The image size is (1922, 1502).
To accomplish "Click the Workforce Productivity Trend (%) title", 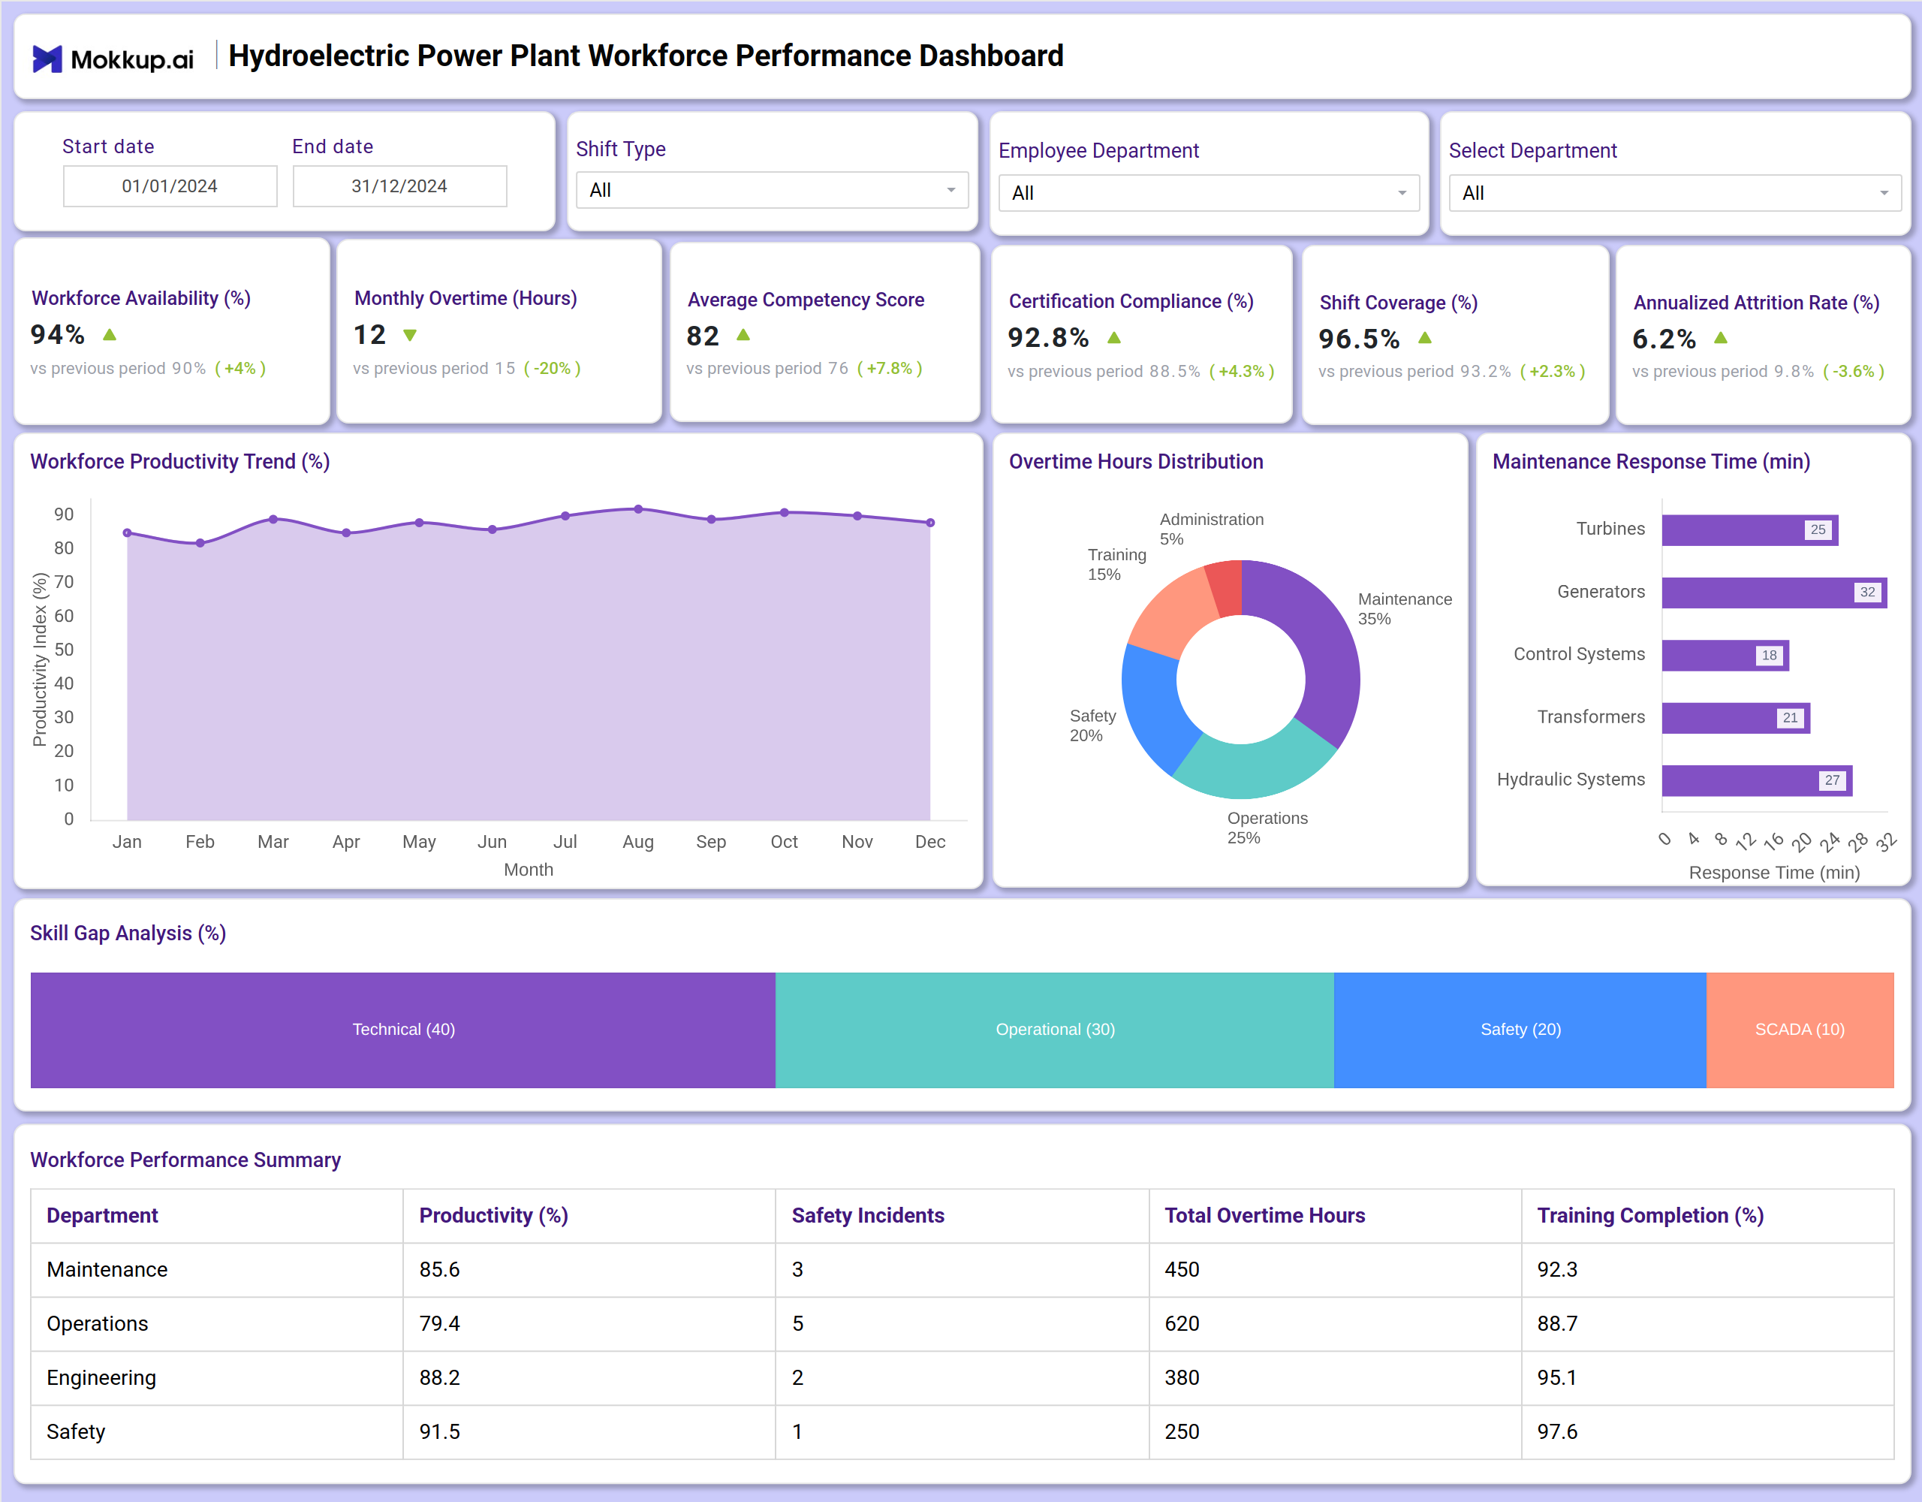I will coord(179,461).
